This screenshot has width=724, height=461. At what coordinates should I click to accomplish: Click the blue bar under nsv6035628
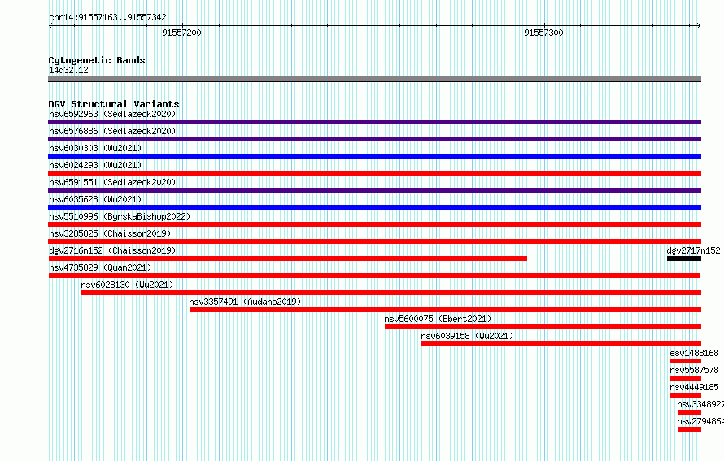374,207
